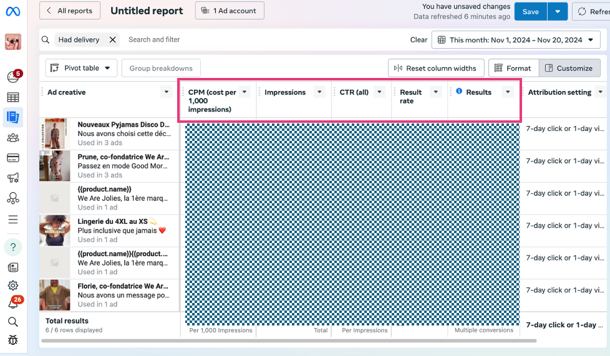Open the all tools hamburger menu
The image size is (610, 356).
click(13, 219)
